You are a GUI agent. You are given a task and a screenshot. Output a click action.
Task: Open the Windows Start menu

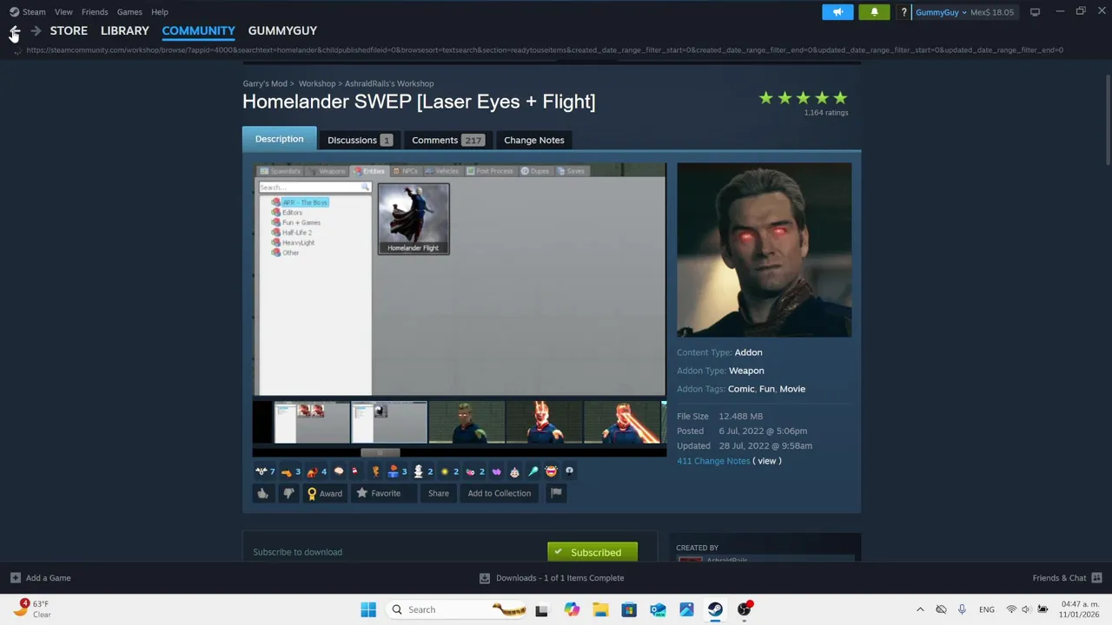368,609
